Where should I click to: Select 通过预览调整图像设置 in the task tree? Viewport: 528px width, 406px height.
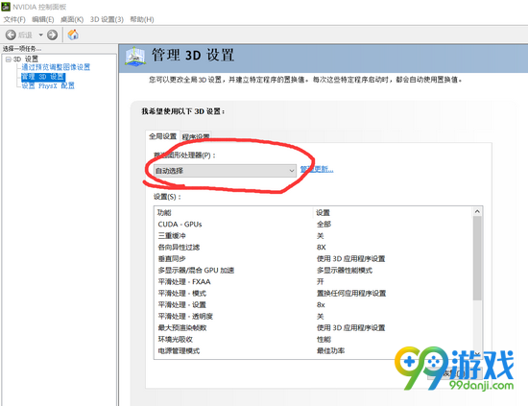pyautogui.click(x=56, y=67)
